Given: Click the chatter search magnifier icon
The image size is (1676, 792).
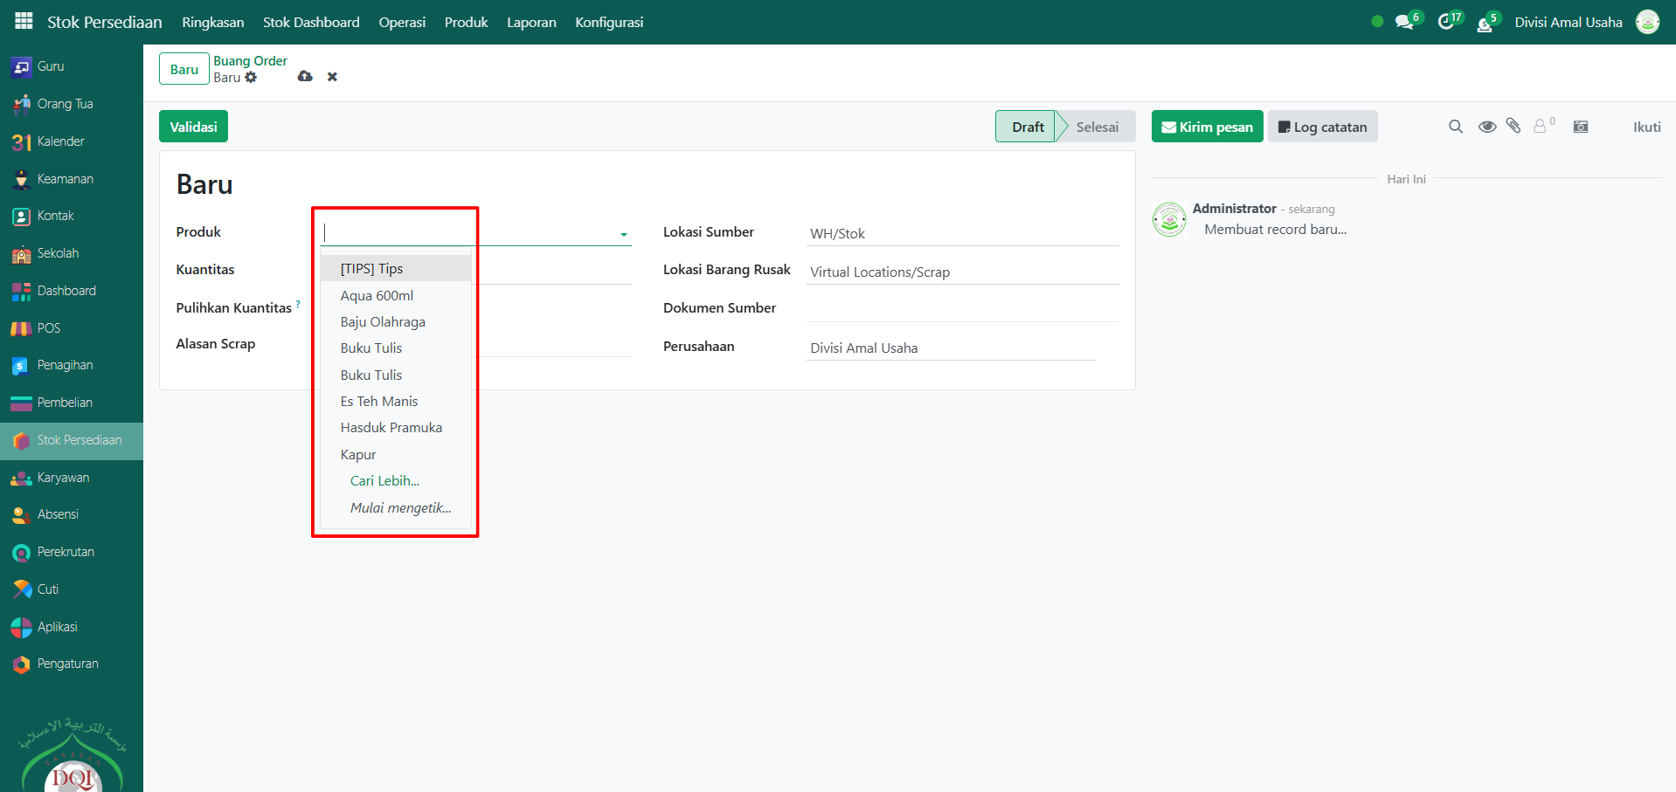Looking at the screenshot, I should 1455,127.
